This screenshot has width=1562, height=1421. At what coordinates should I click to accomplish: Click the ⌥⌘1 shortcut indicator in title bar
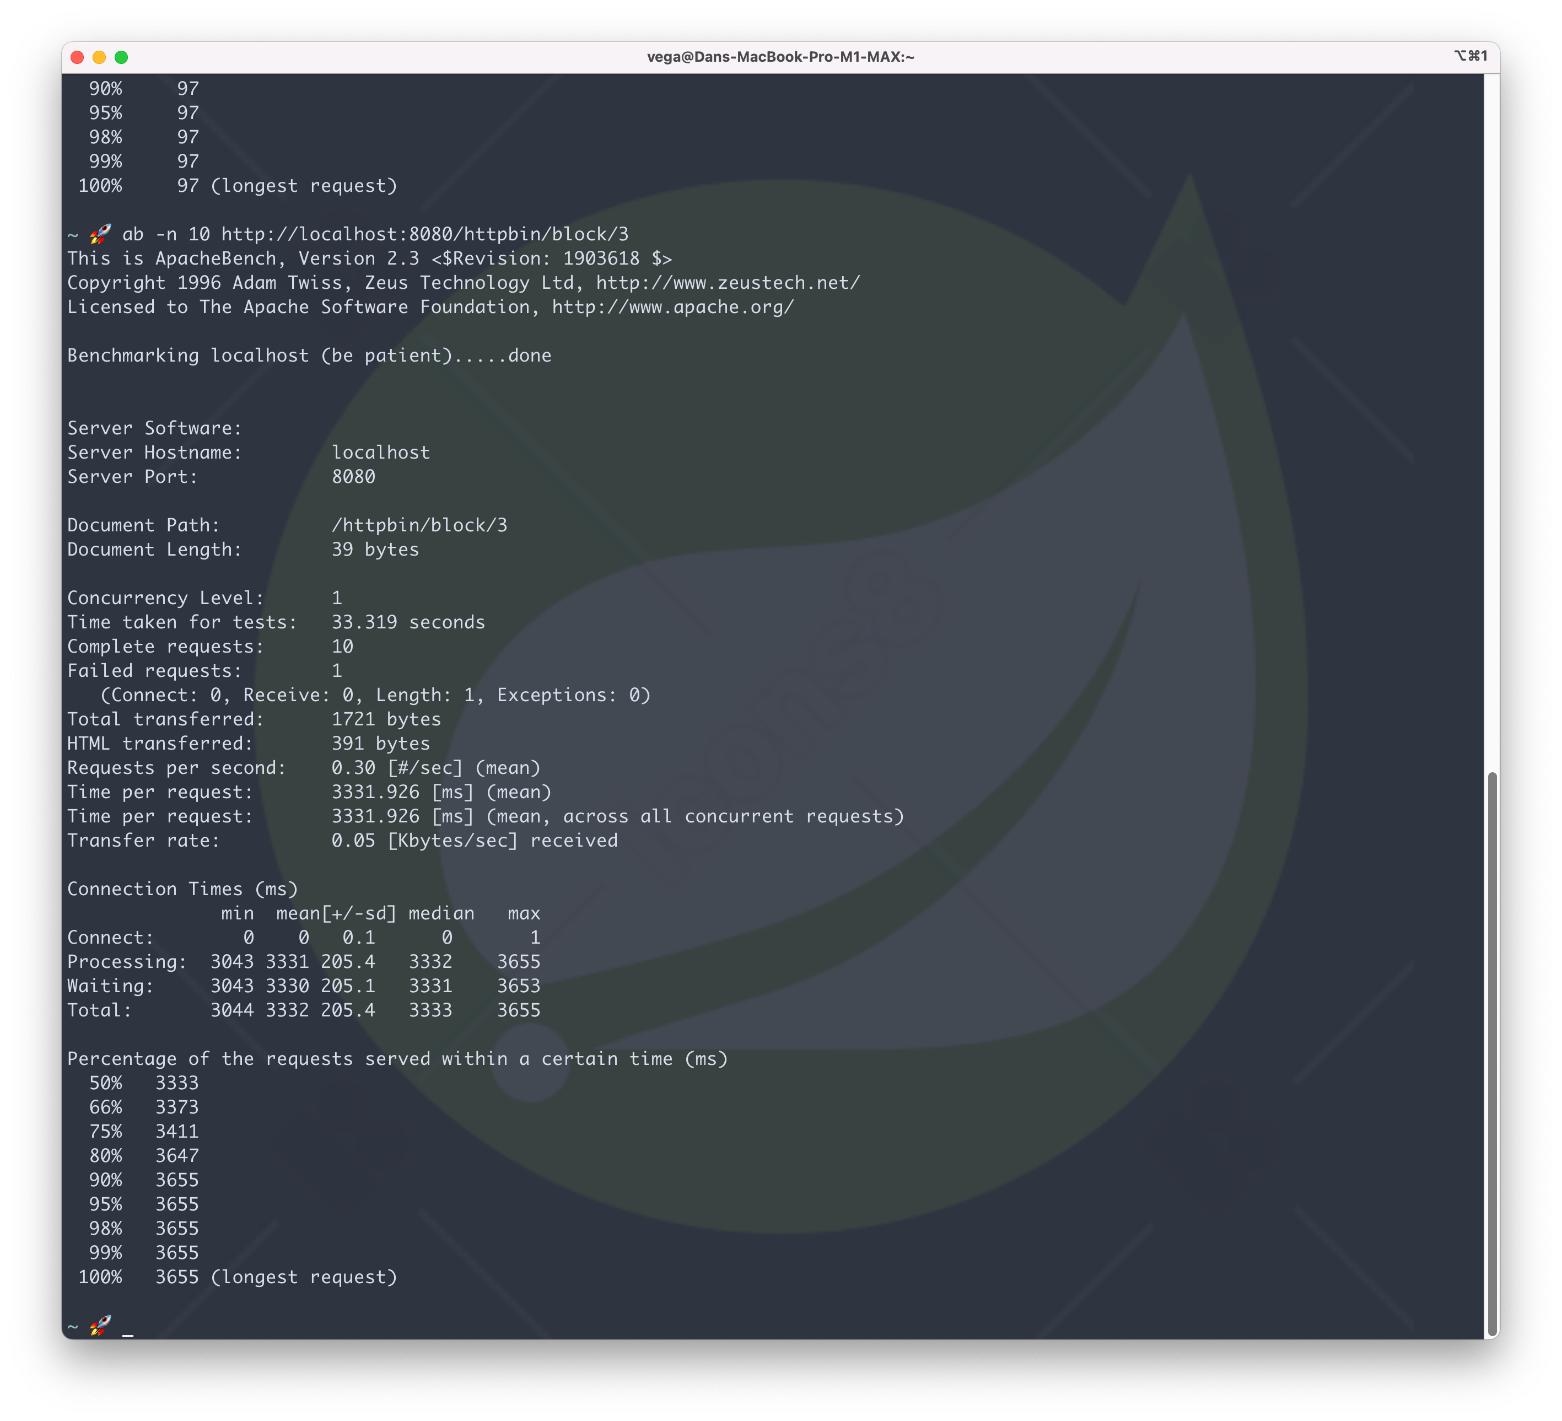[1470, 56]
